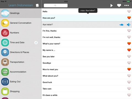Show favorites using the white heart in toolbar
This screenshot has height=99, width=132.
point(119,5)
